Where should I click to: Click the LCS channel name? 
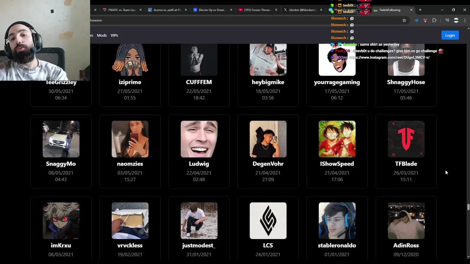268,245
